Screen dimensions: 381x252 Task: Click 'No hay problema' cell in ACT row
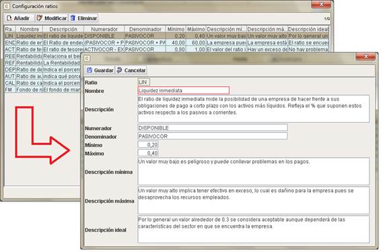(x=308, y=49)
